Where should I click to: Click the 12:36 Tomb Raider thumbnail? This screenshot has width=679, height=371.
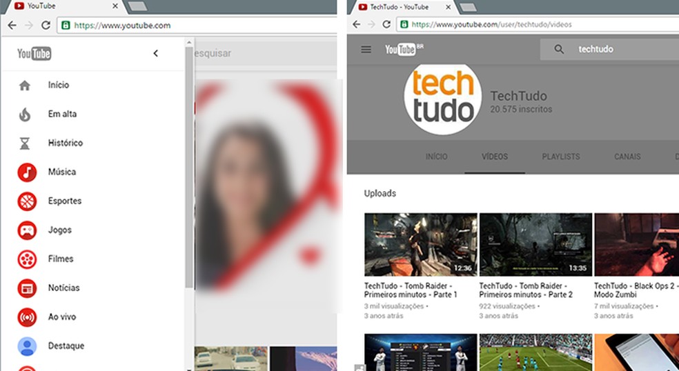coord(420,245)
